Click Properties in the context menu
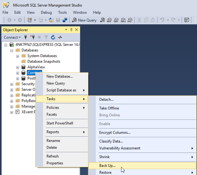Image resolution: width=197 pixels, height=175 pixels. coord(55,163)
